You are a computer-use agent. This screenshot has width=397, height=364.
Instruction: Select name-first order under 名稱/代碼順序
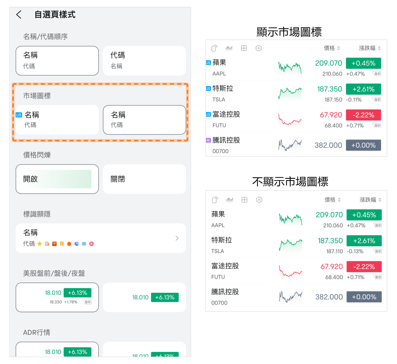[57, 60]
